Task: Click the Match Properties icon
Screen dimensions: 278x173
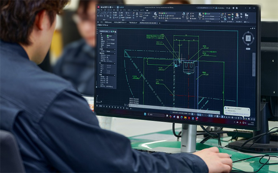Action: coord(200,14)
